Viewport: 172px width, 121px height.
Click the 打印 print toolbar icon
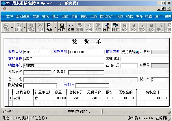click(x=6, y=27)
